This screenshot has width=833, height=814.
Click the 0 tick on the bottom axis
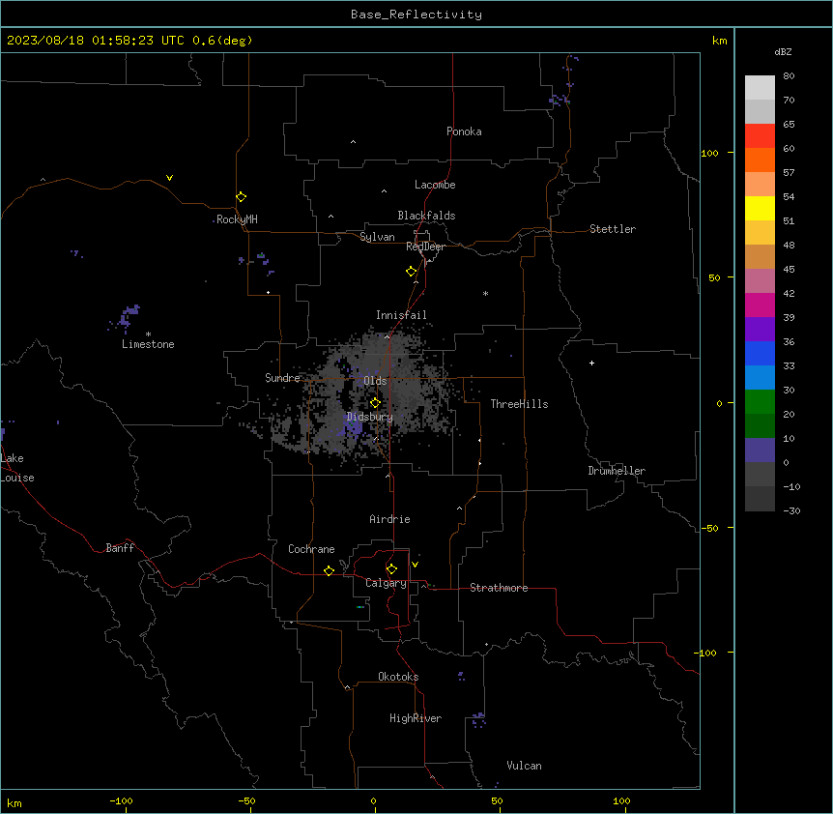point(373,800)
